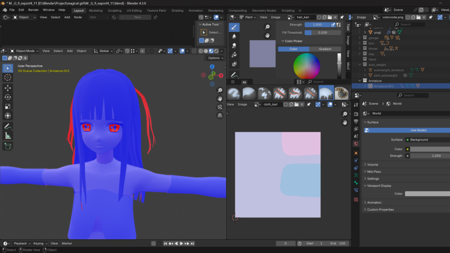Pick the Measure tool in 3D viewport
This screenshot has width=450, height=253.
click(x=7, y=136)
